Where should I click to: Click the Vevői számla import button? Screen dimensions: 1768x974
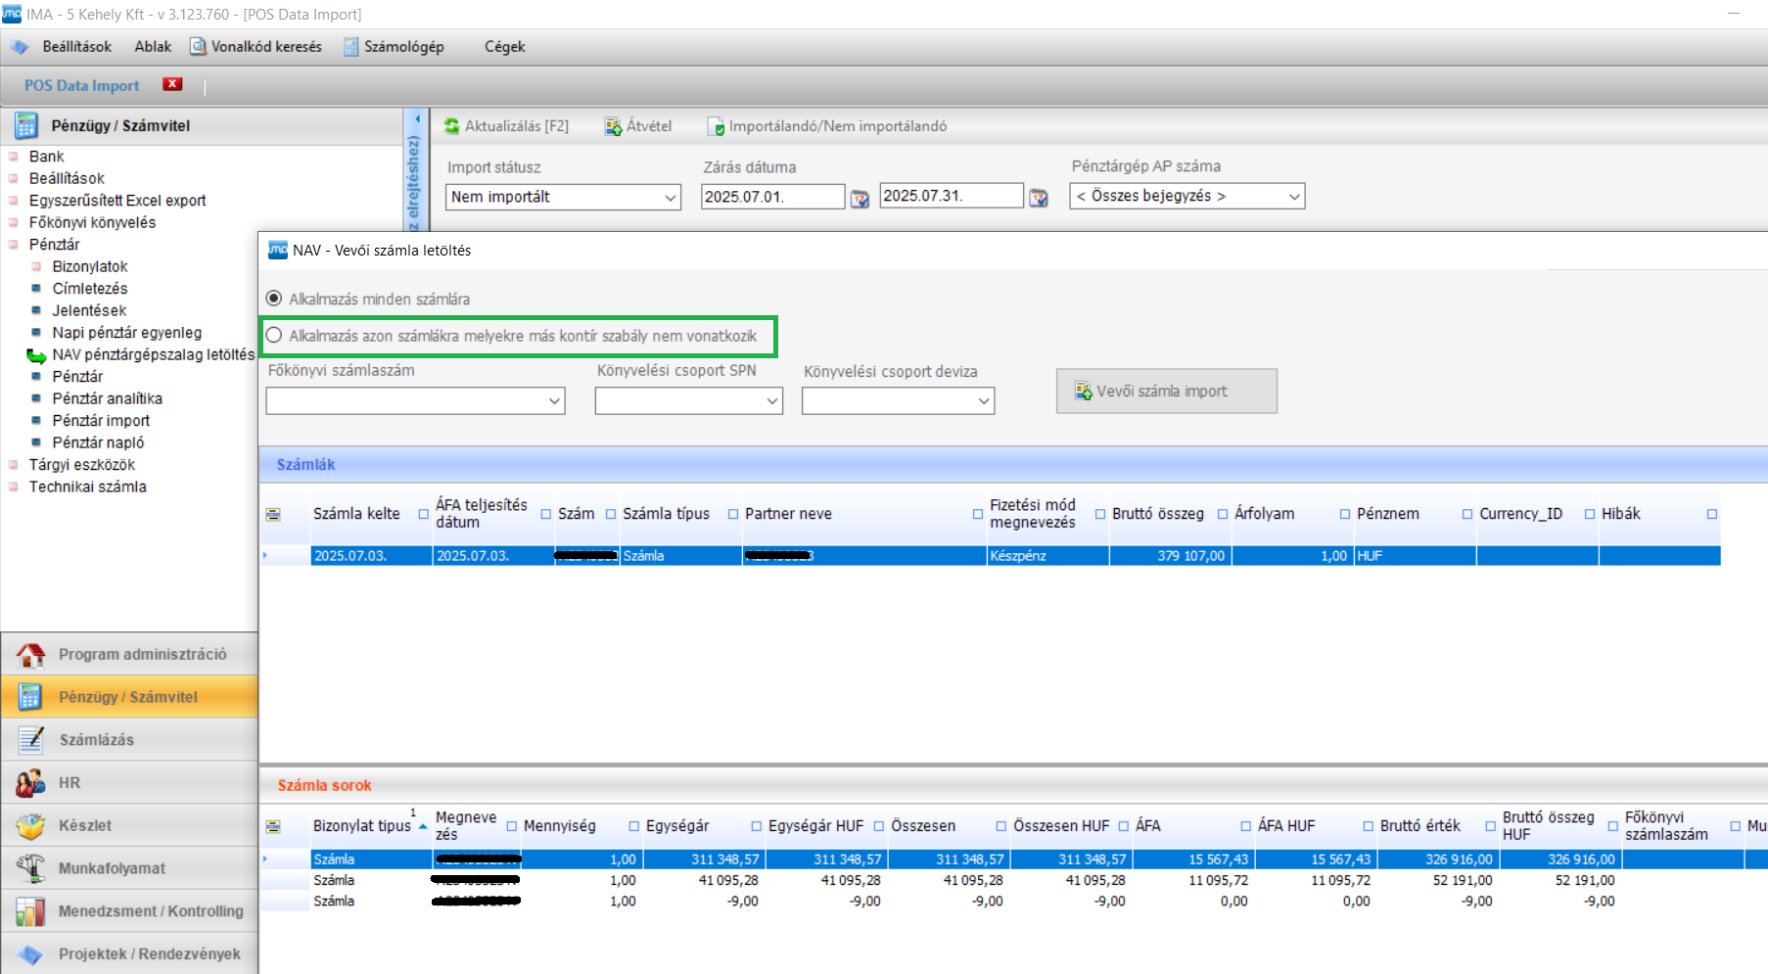(x=1166, y=392)
